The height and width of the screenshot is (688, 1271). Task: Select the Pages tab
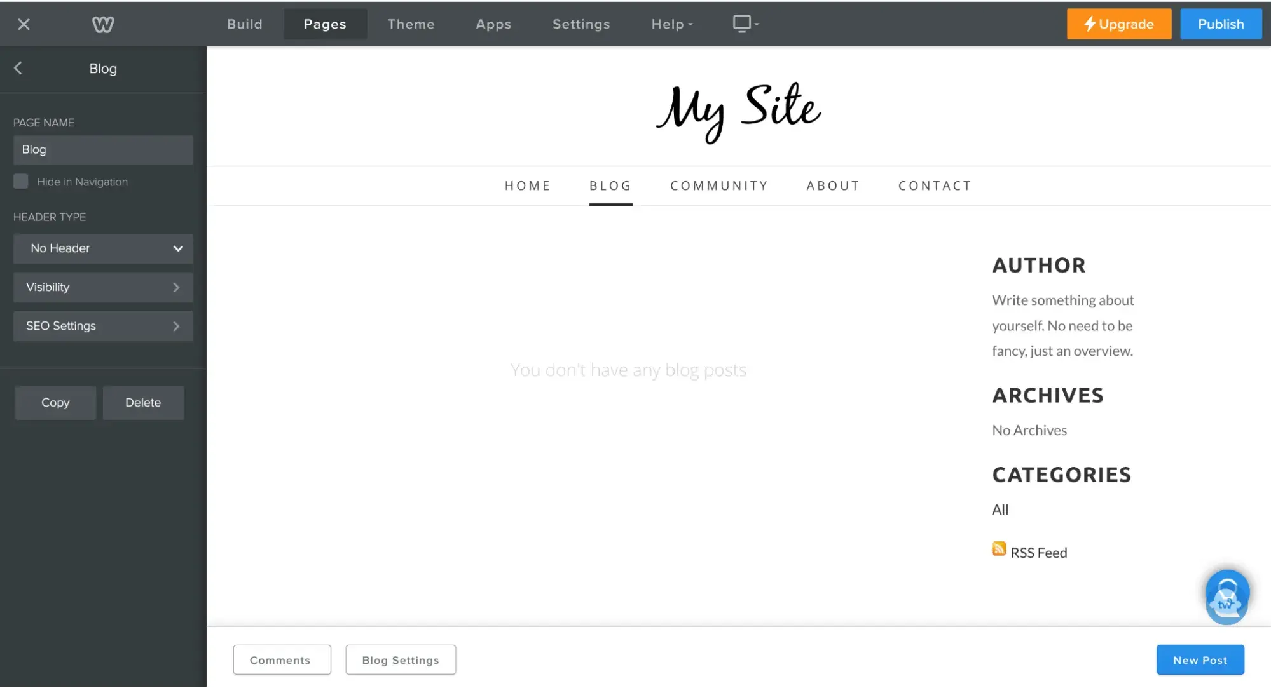[325, 24]
